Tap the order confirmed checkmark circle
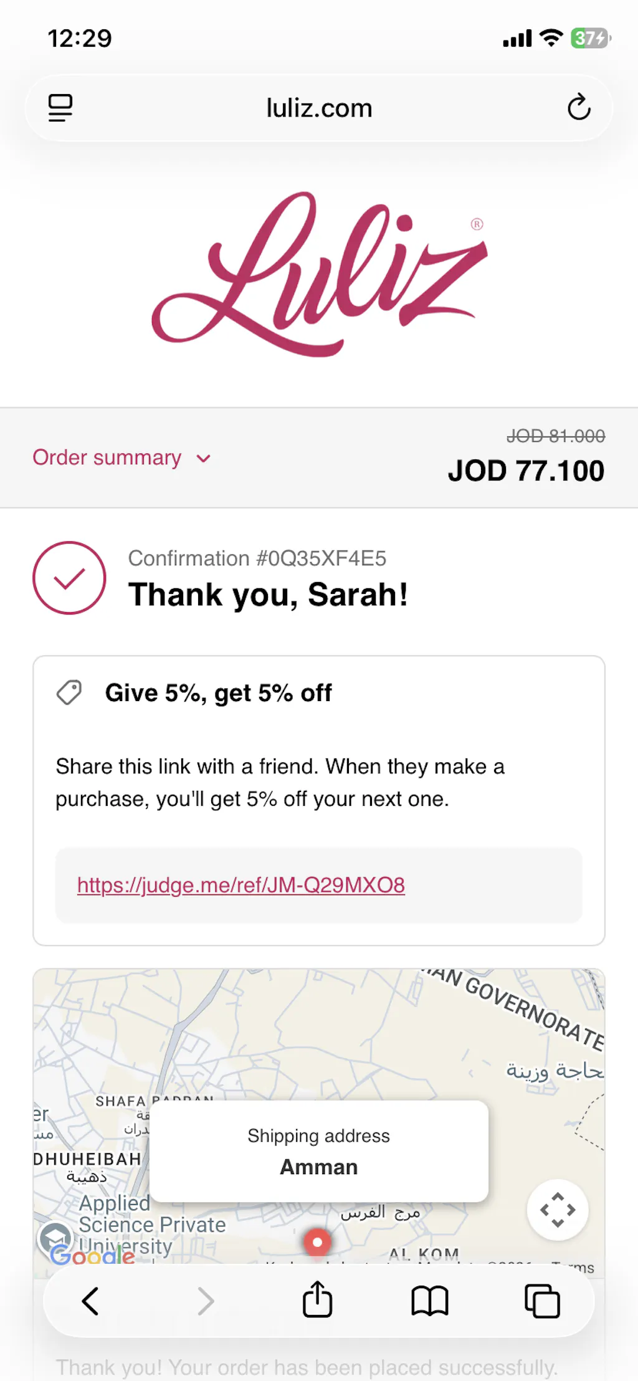638x1381 pixels. pyautogui.click(x=69, y=578)
